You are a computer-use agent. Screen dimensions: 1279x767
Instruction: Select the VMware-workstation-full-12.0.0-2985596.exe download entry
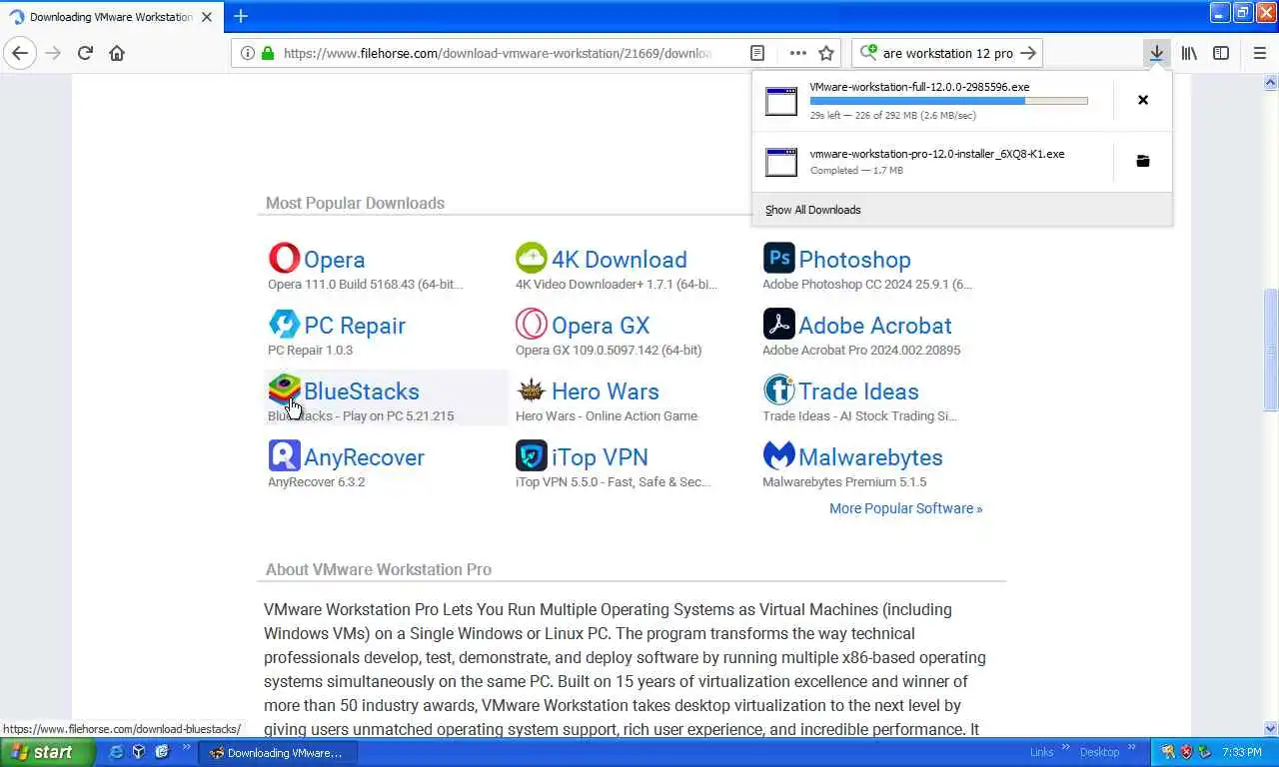(932, 100)
